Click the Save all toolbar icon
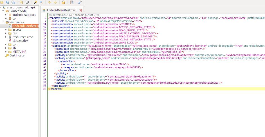 pyautogui.click(x=8, y=2)
